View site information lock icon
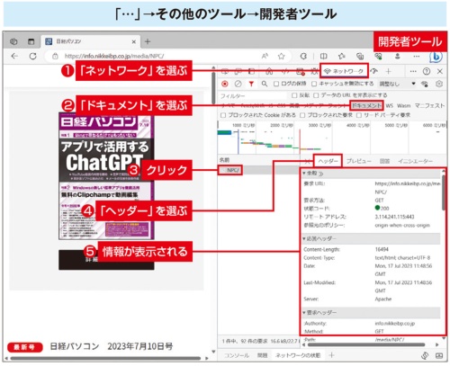 pyautogui.click(x=55, y=56)
